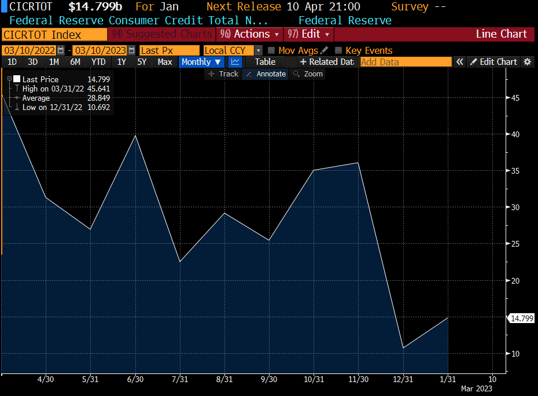Screen dimensions: 538x396
Task: Open the 97) Edit dropdown menu
Action: 308,34
